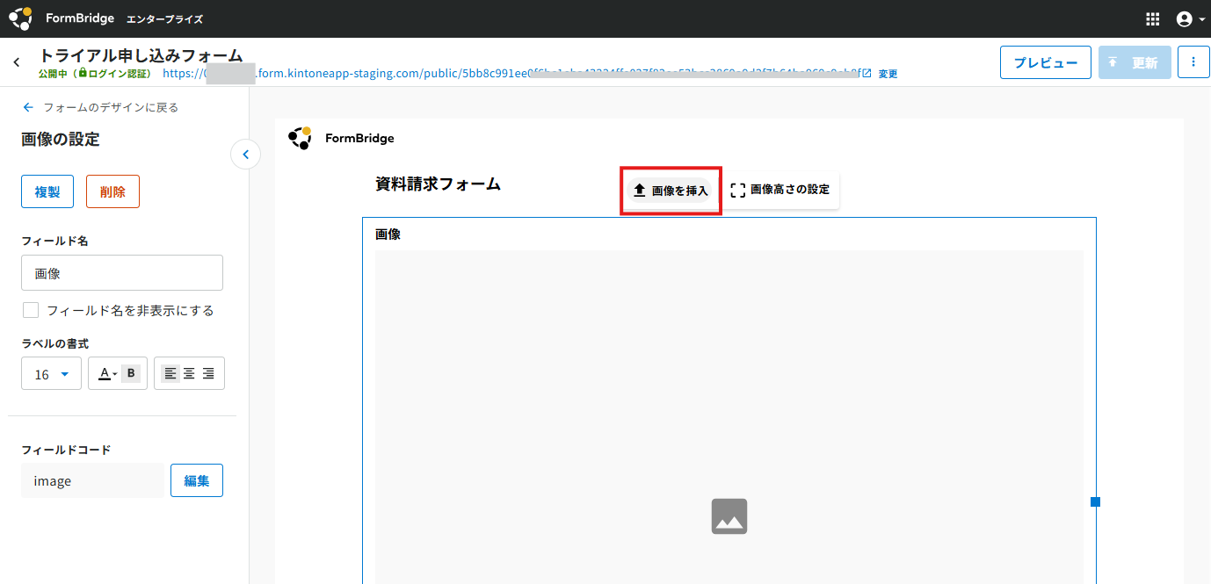The width and height of the screenshot is (1211, 584).
Task: Click the FormBridge logo in the form preview
Action: tap(341, 138)
